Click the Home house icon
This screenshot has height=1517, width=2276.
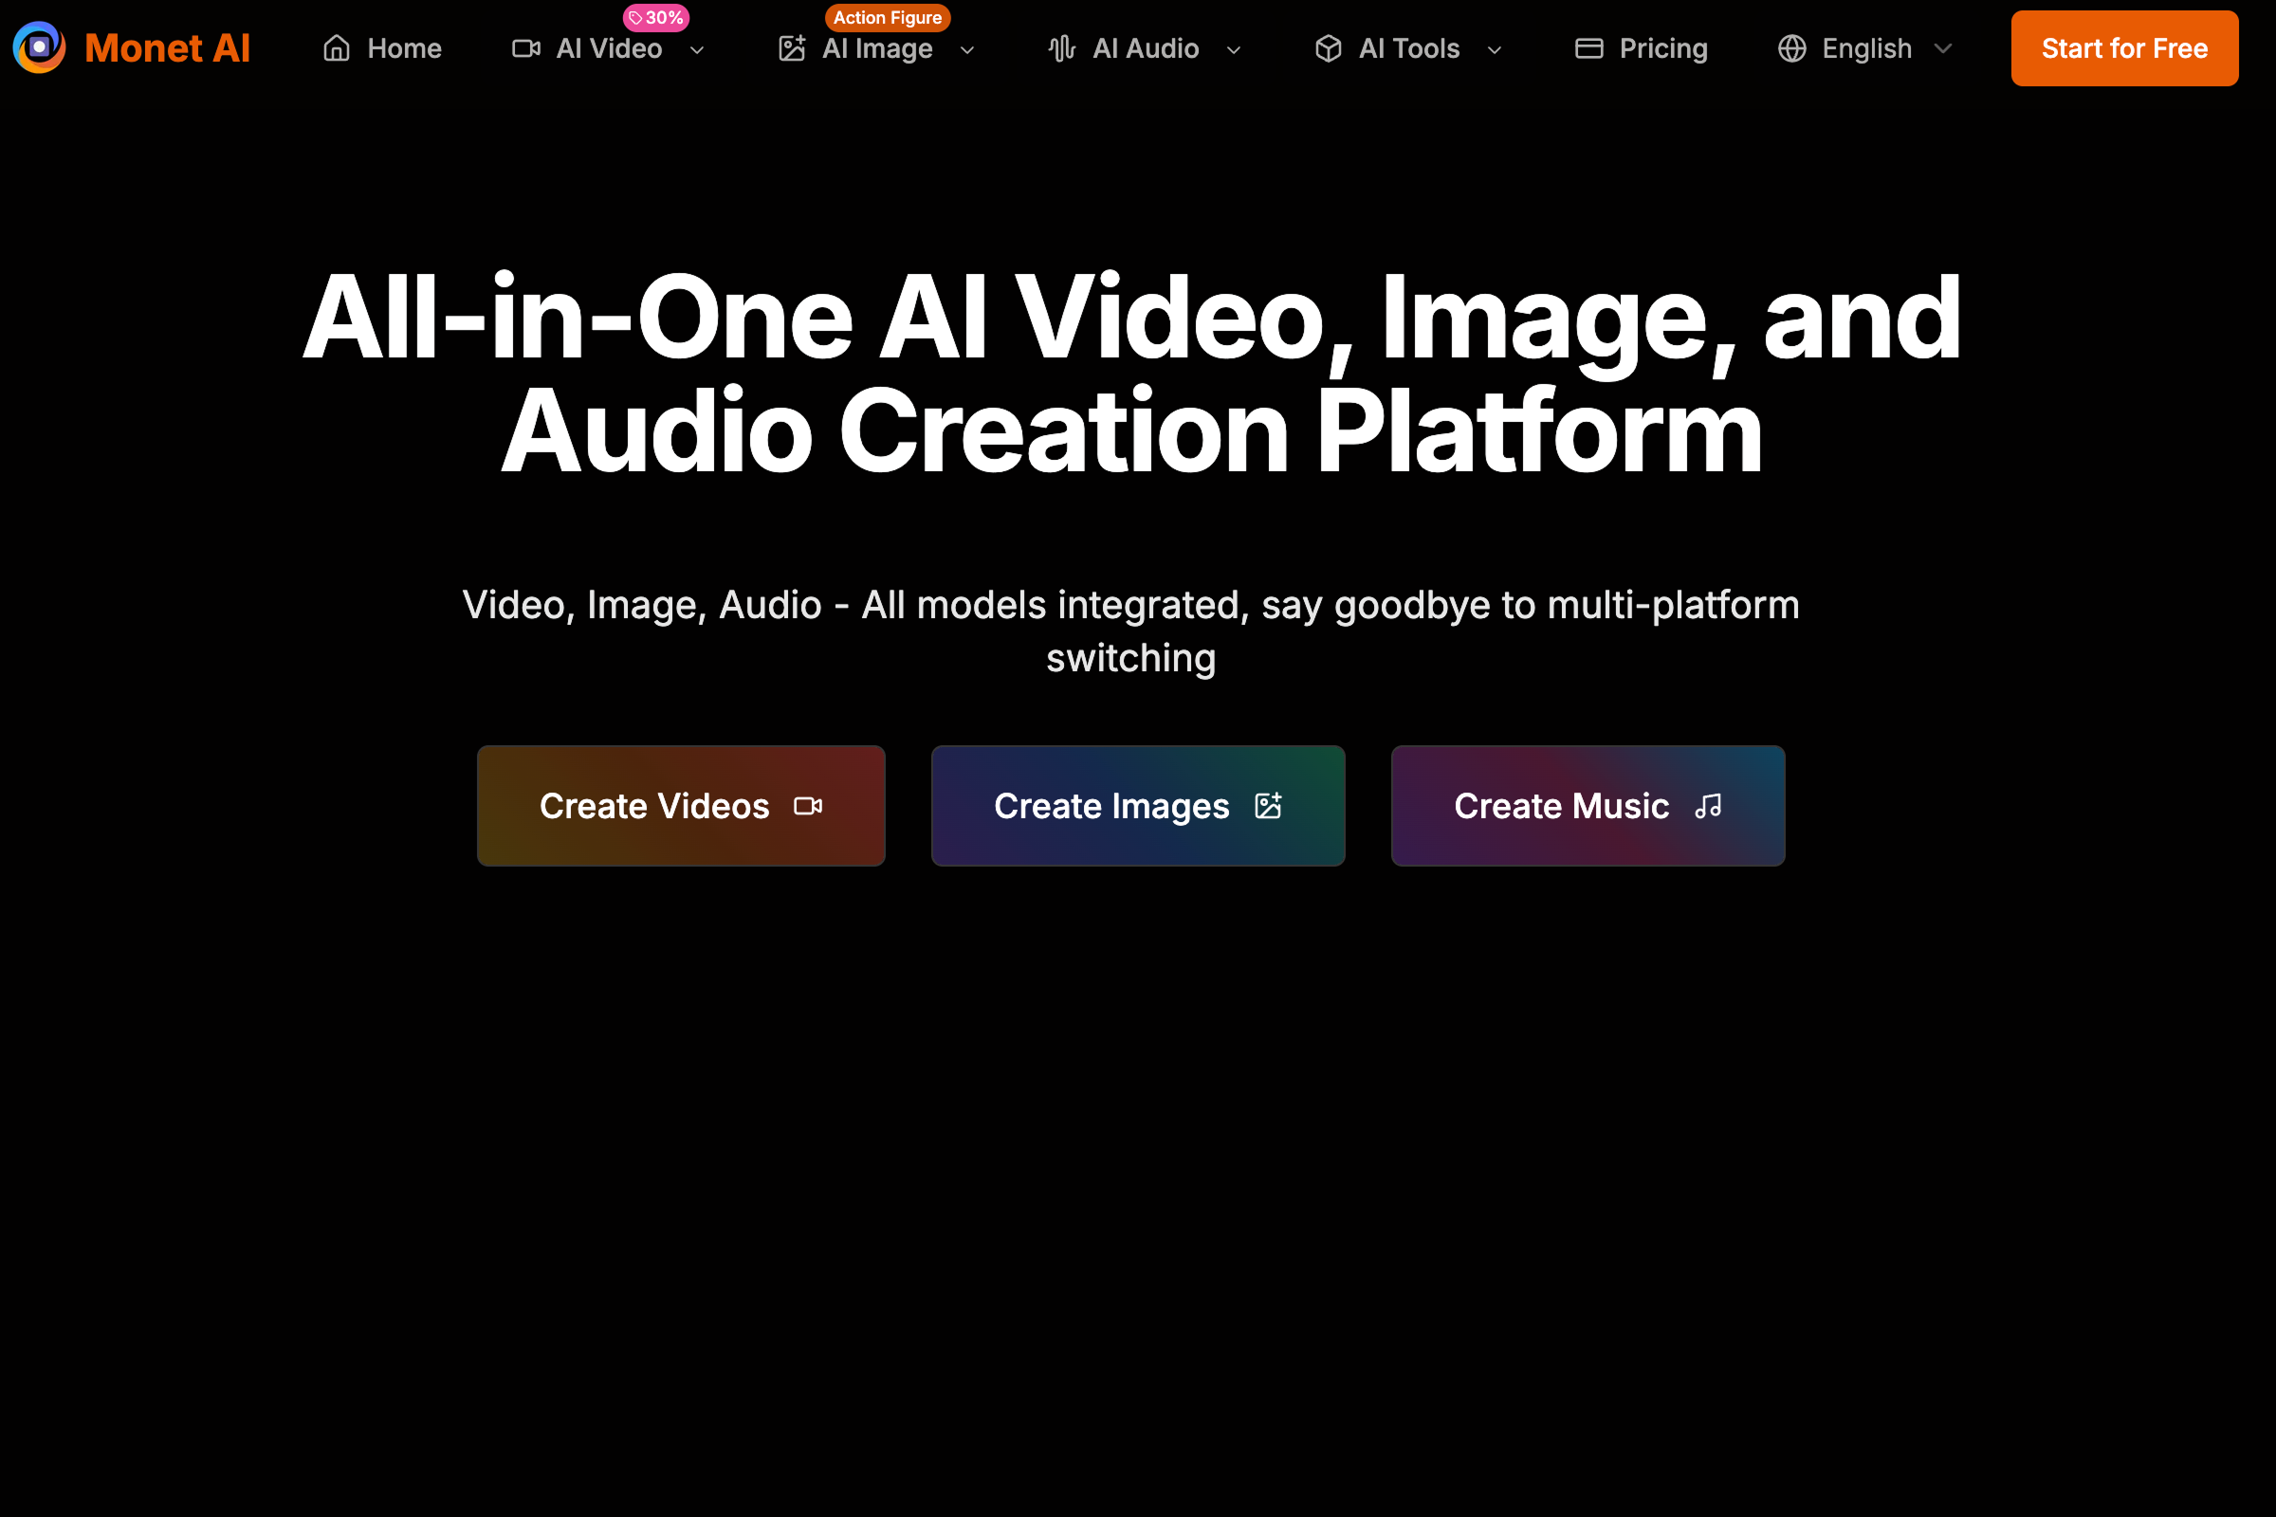[336, 48]
